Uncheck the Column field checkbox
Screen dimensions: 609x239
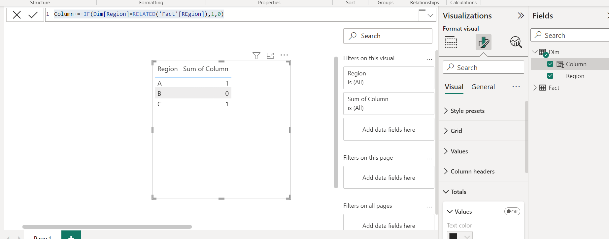tap(550, 64)
